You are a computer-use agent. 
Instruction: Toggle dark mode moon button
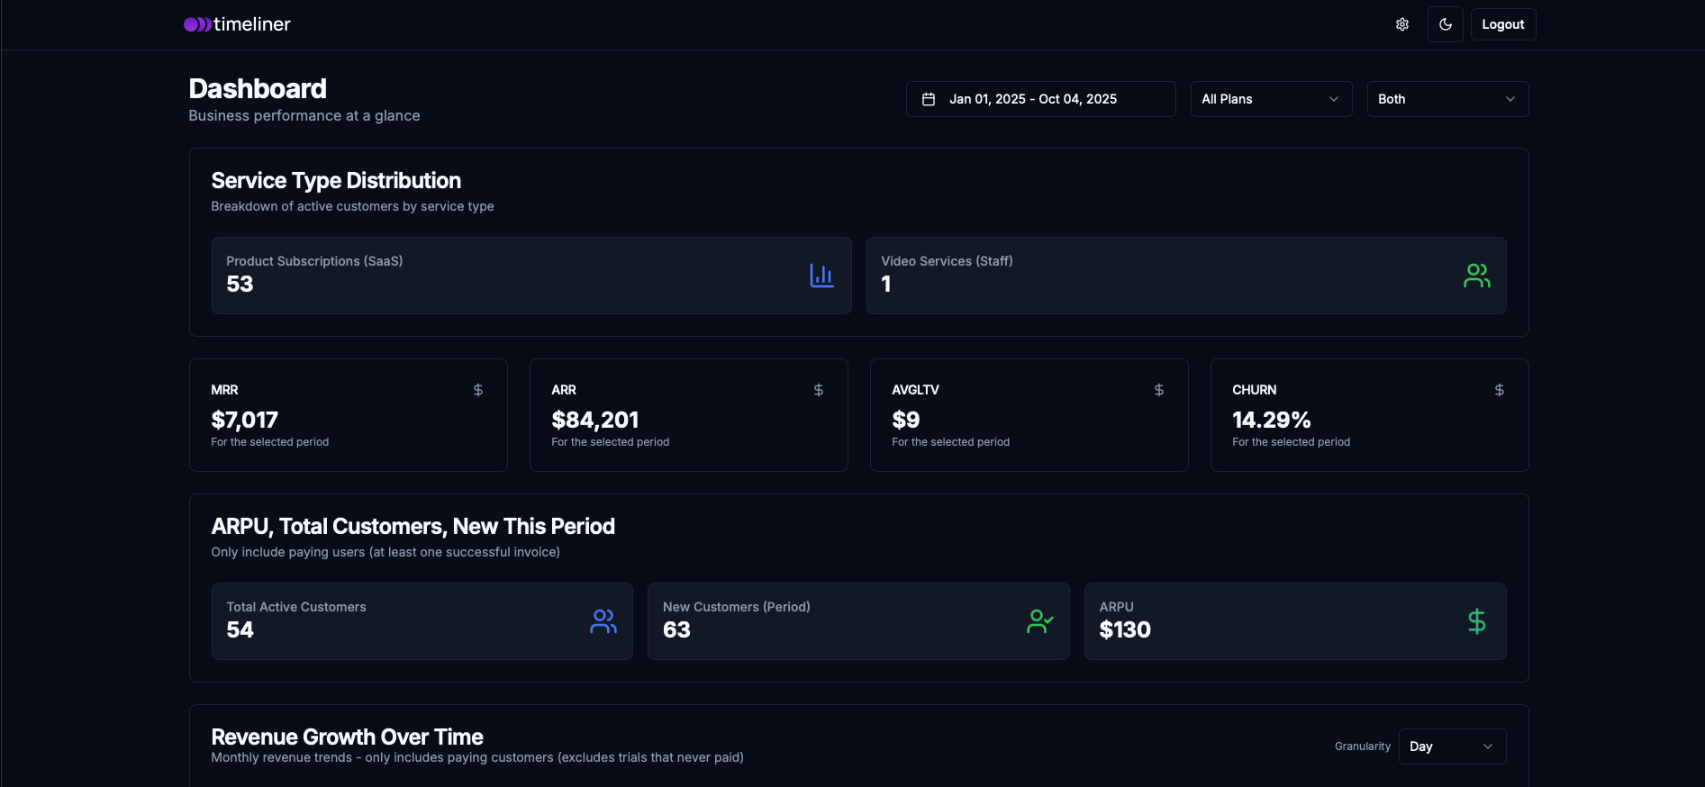1446,24
